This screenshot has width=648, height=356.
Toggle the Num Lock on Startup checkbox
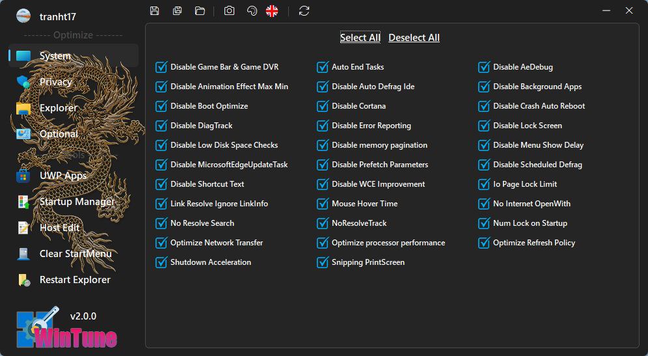pyautogui.click(x=484, y=223)
